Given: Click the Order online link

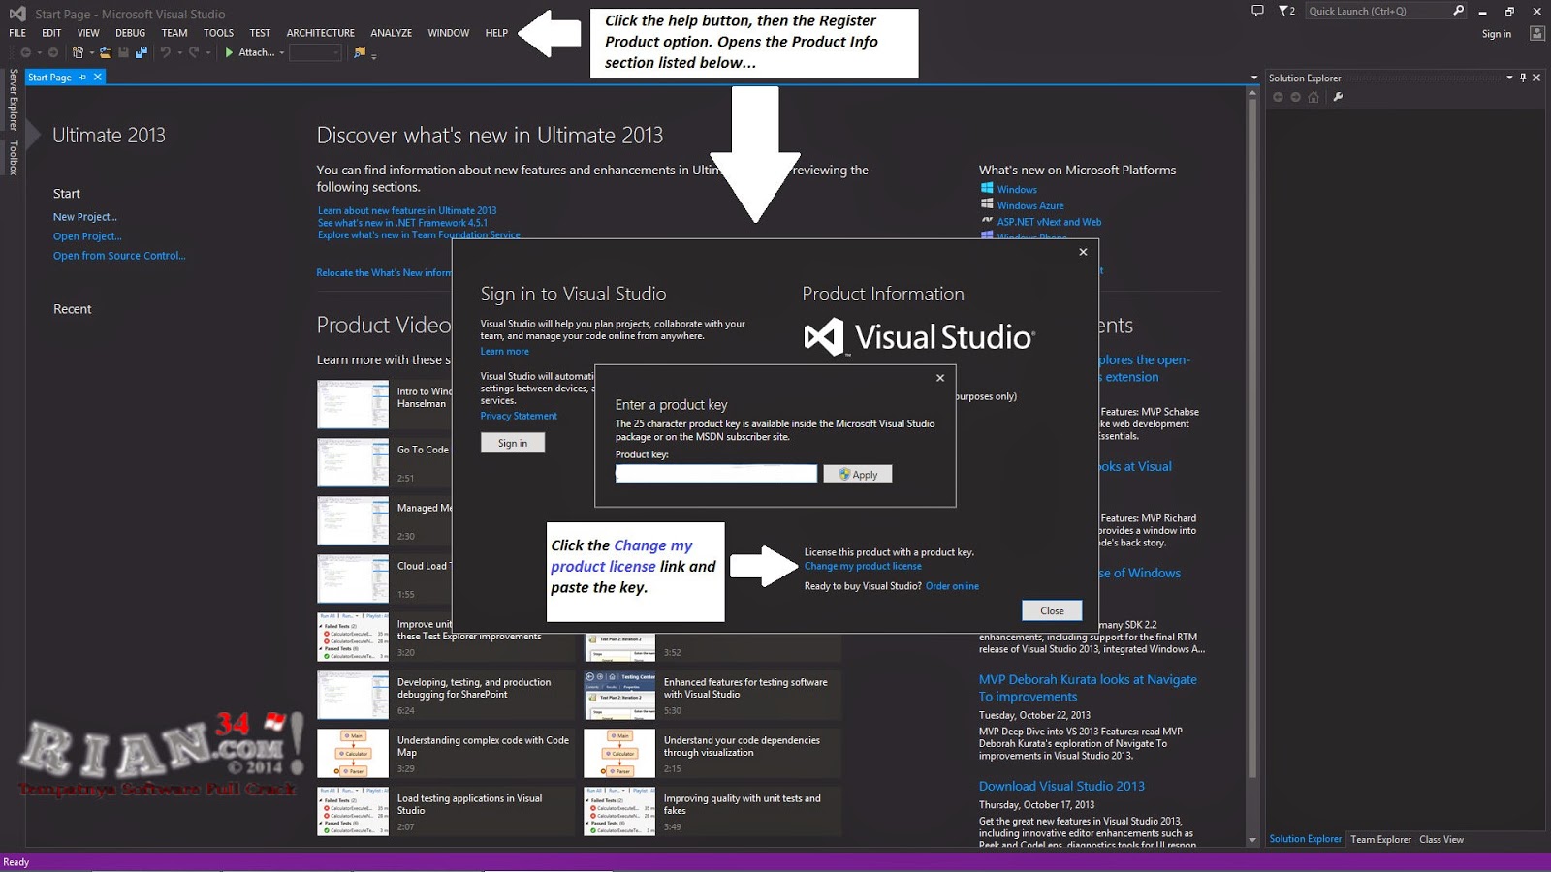Looking at the screenshot, I should pos(952,586).
